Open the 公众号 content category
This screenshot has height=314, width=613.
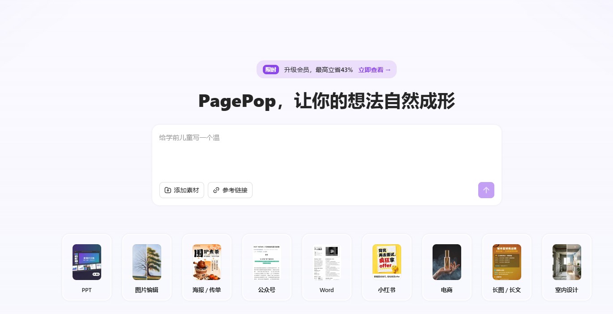[267, 267]
